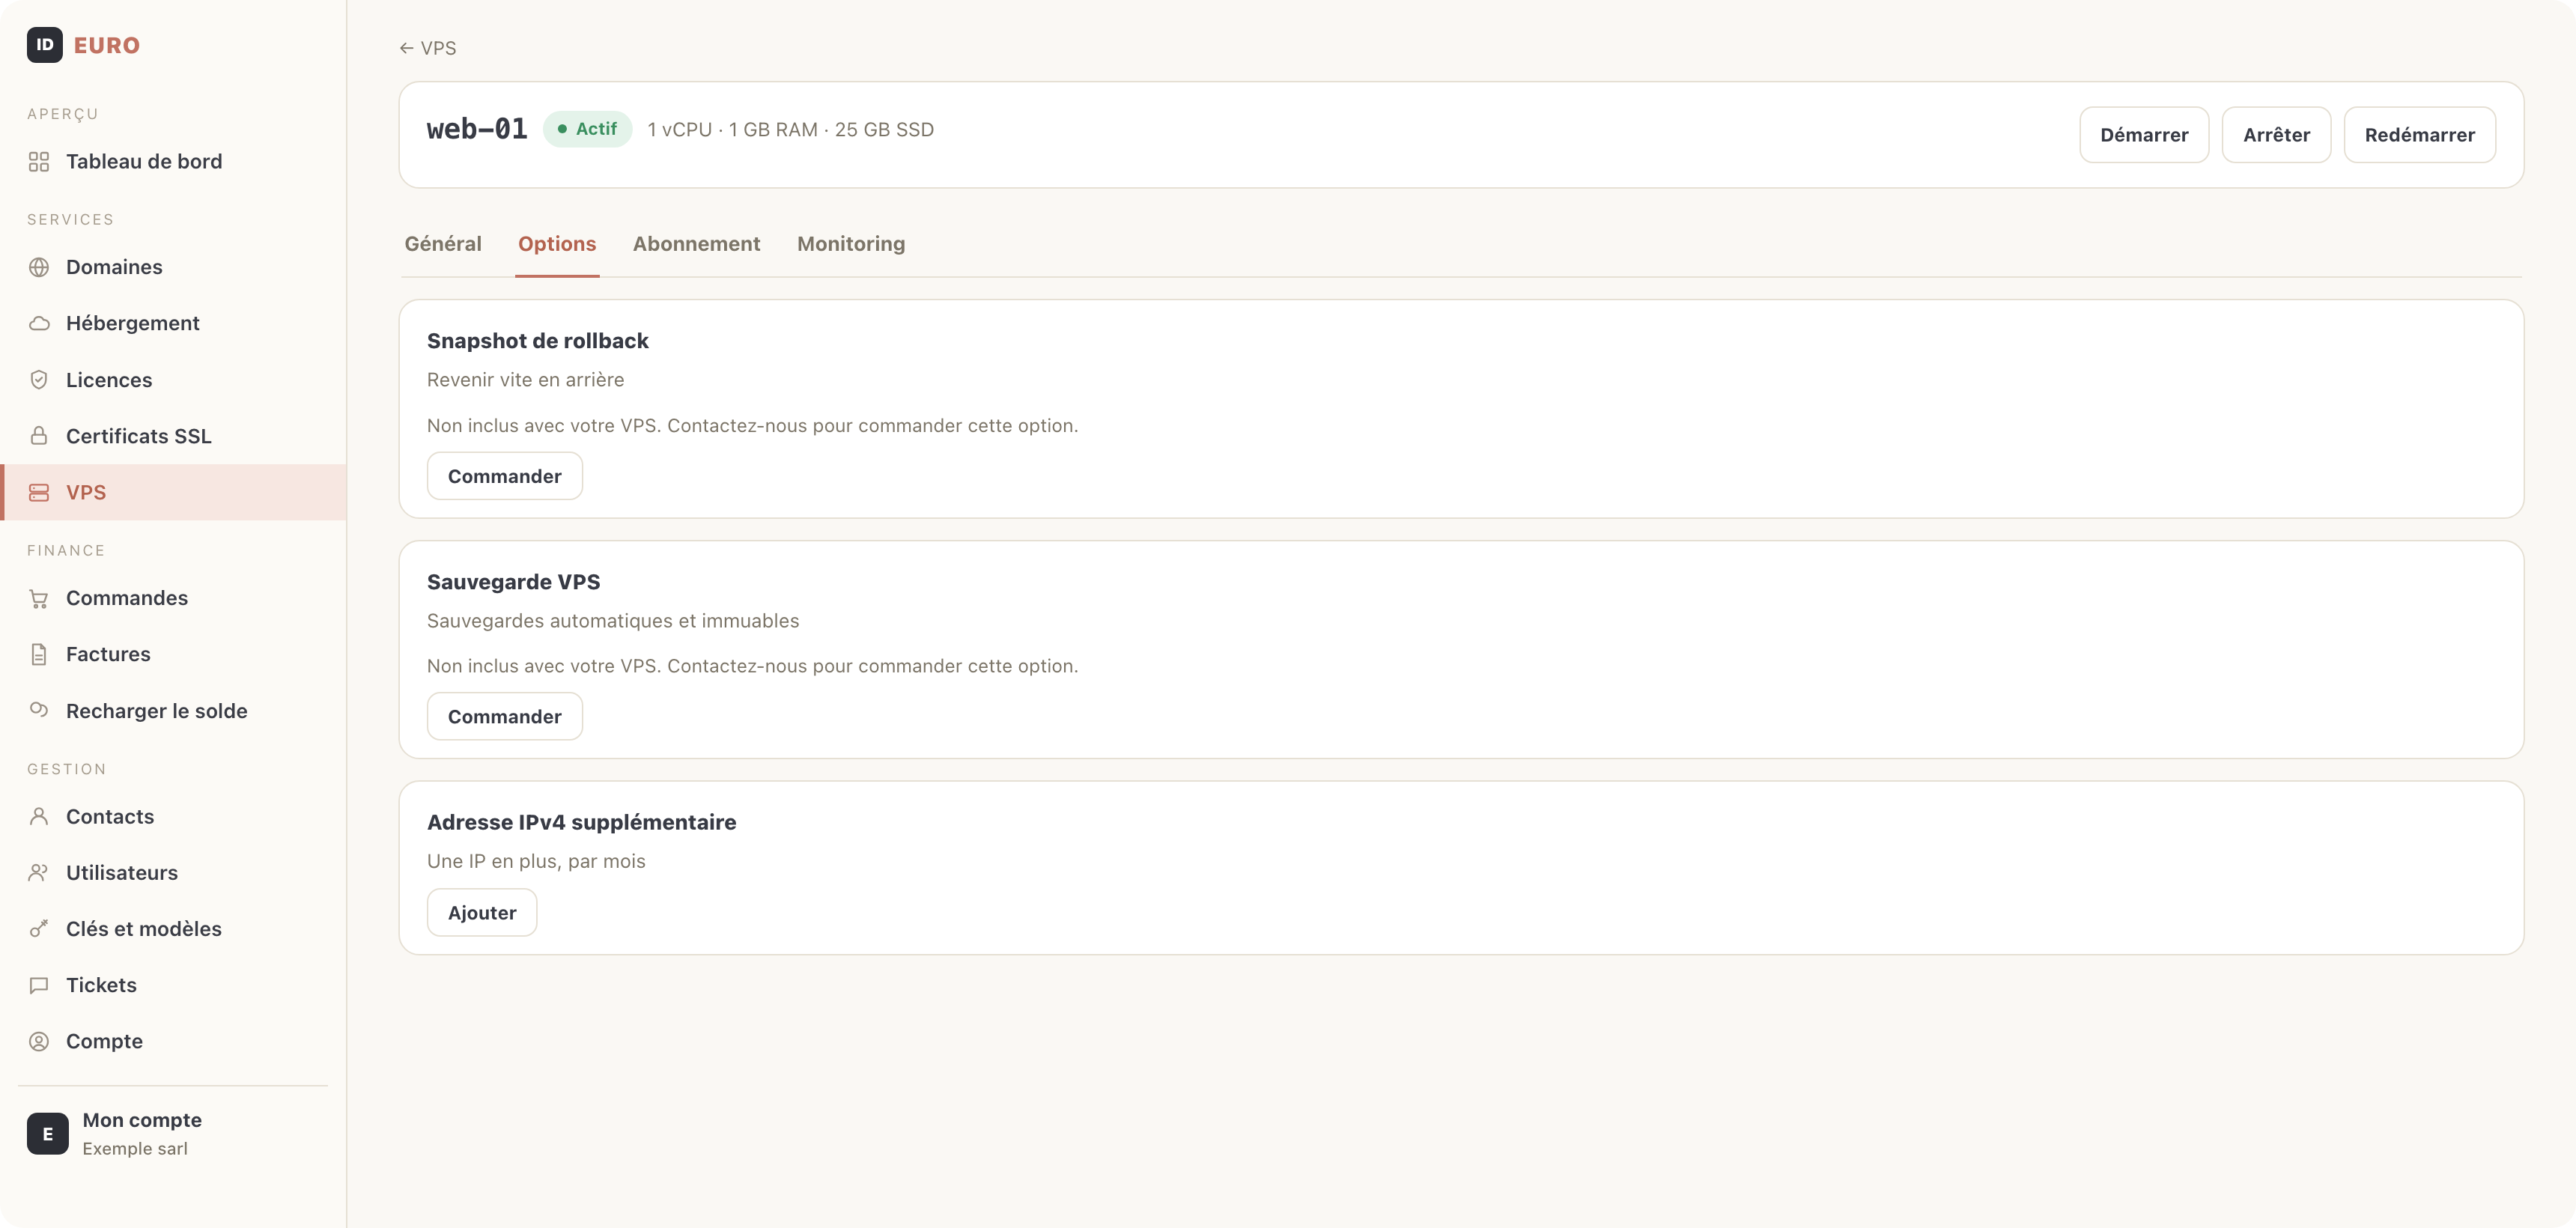This screenshot has height=1228, width=2576.
Task: Click the VPS server icon in sidebar
Action: point(39,492)
